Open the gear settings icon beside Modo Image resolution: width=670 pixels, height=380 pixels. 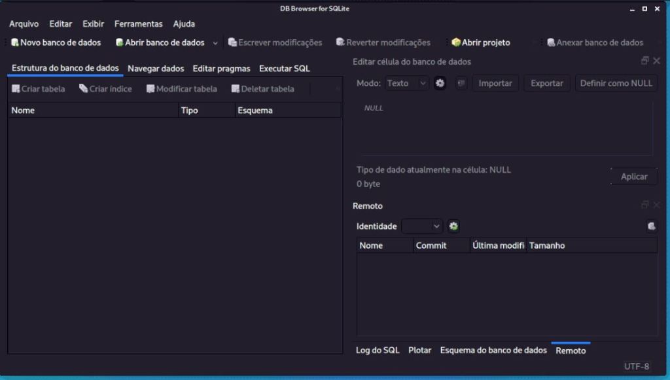pos(440,83)
